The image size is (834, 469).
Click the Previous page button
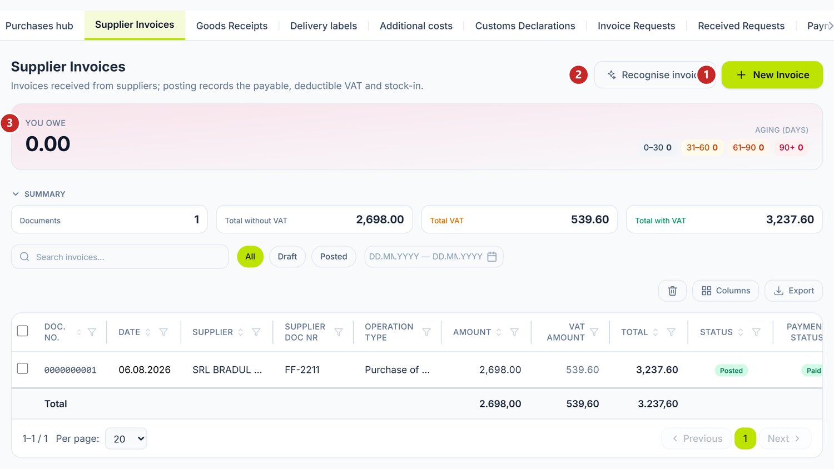(x=697, y=438)
